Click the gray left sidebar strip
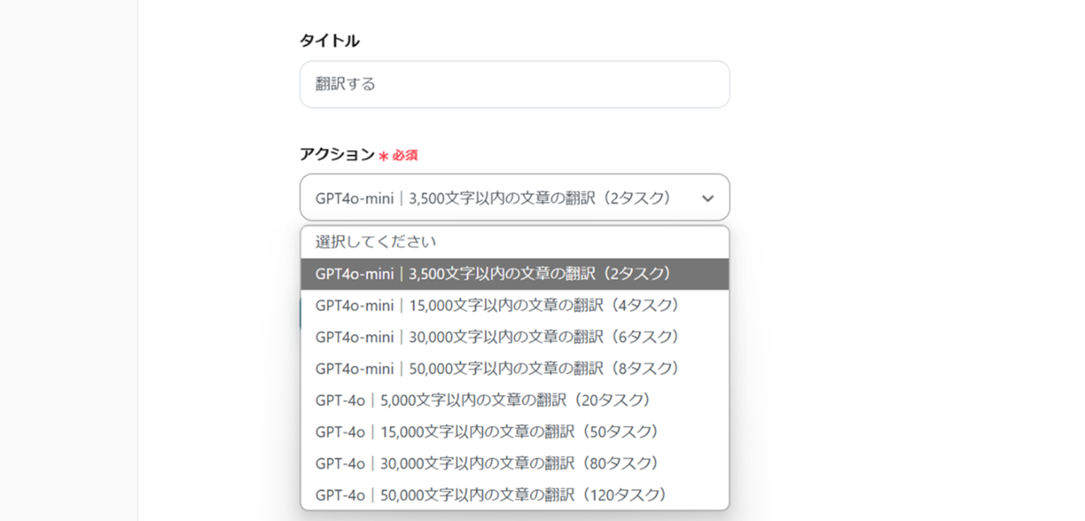 (x=68, y=271)
